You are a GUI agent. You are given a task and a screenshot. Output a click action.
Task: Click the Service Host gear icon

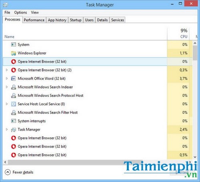pos(14,104)
